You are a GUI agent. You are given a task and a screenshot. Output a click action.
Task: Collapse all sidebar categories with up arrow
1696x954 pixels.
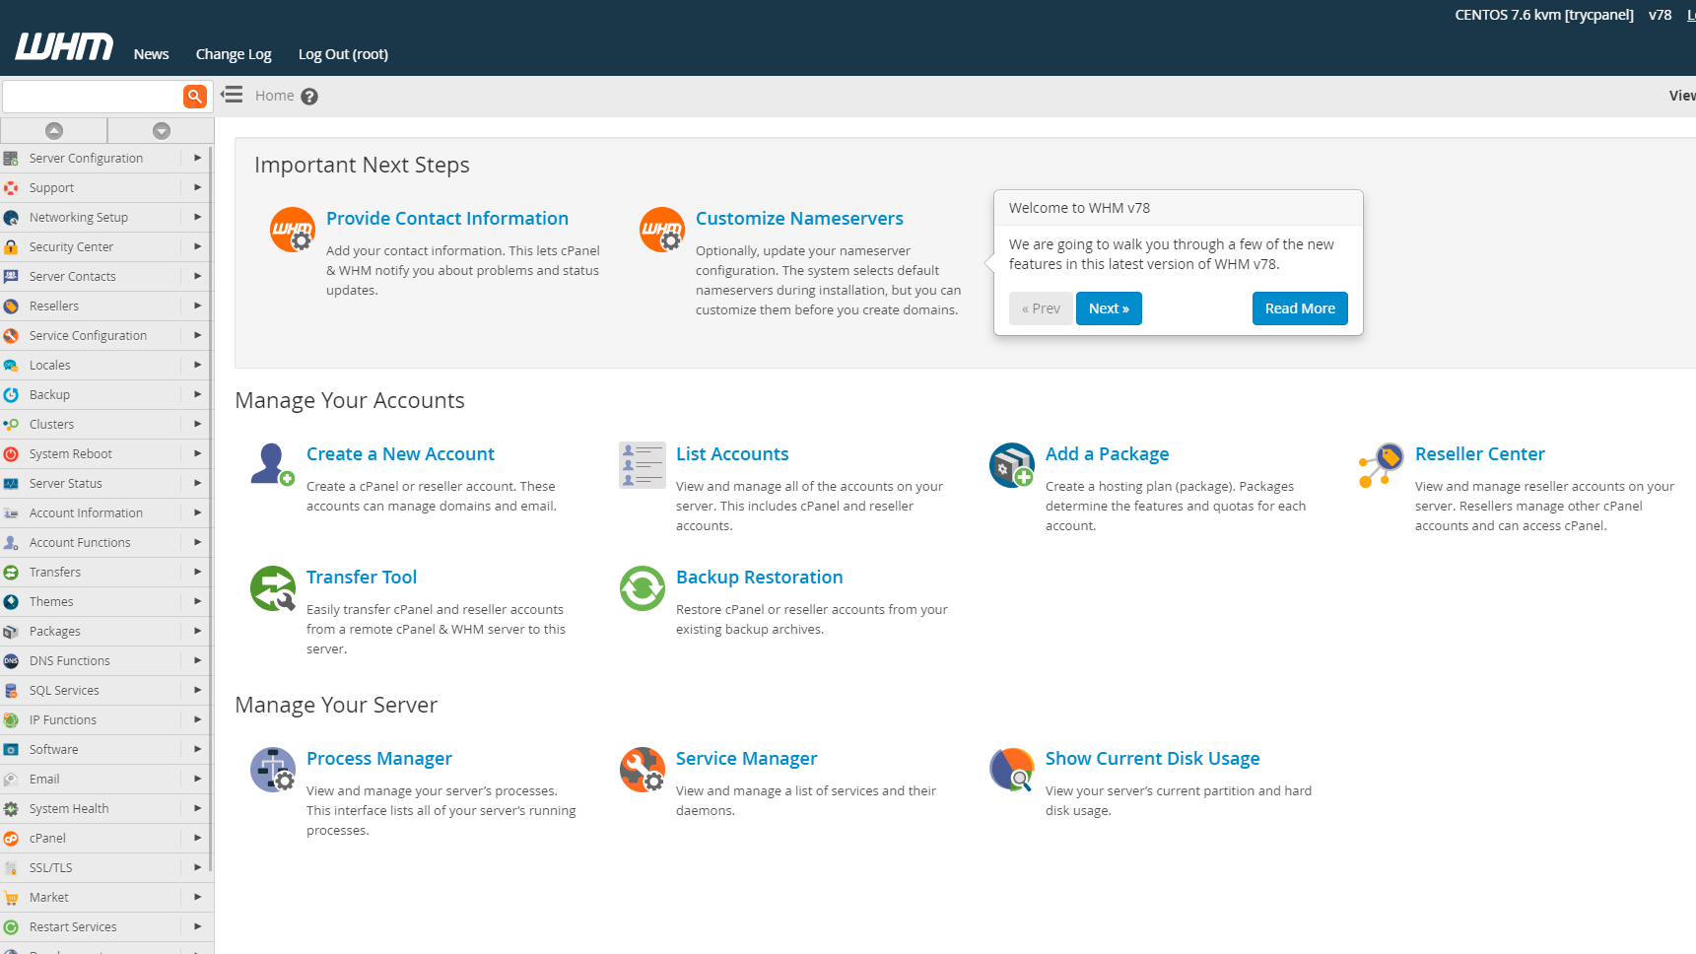54,130
